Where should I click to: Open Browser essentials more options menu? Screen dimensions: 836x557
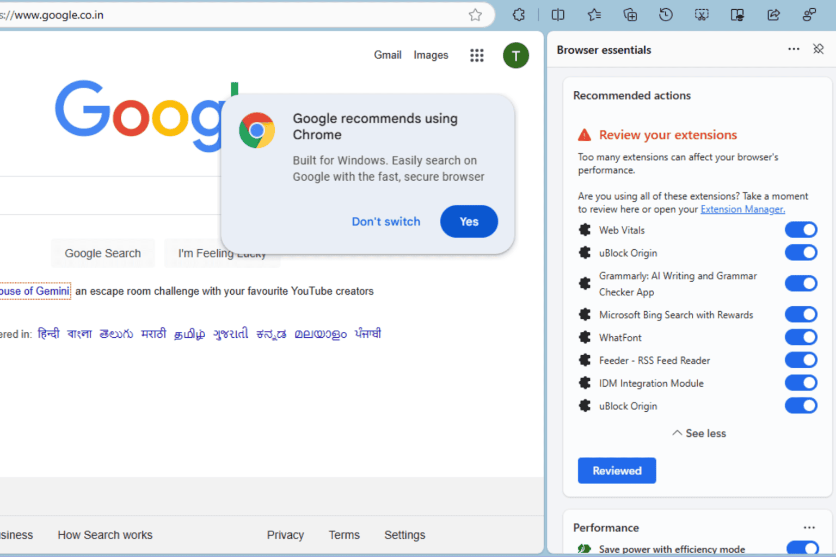click(x=794, y=49)
